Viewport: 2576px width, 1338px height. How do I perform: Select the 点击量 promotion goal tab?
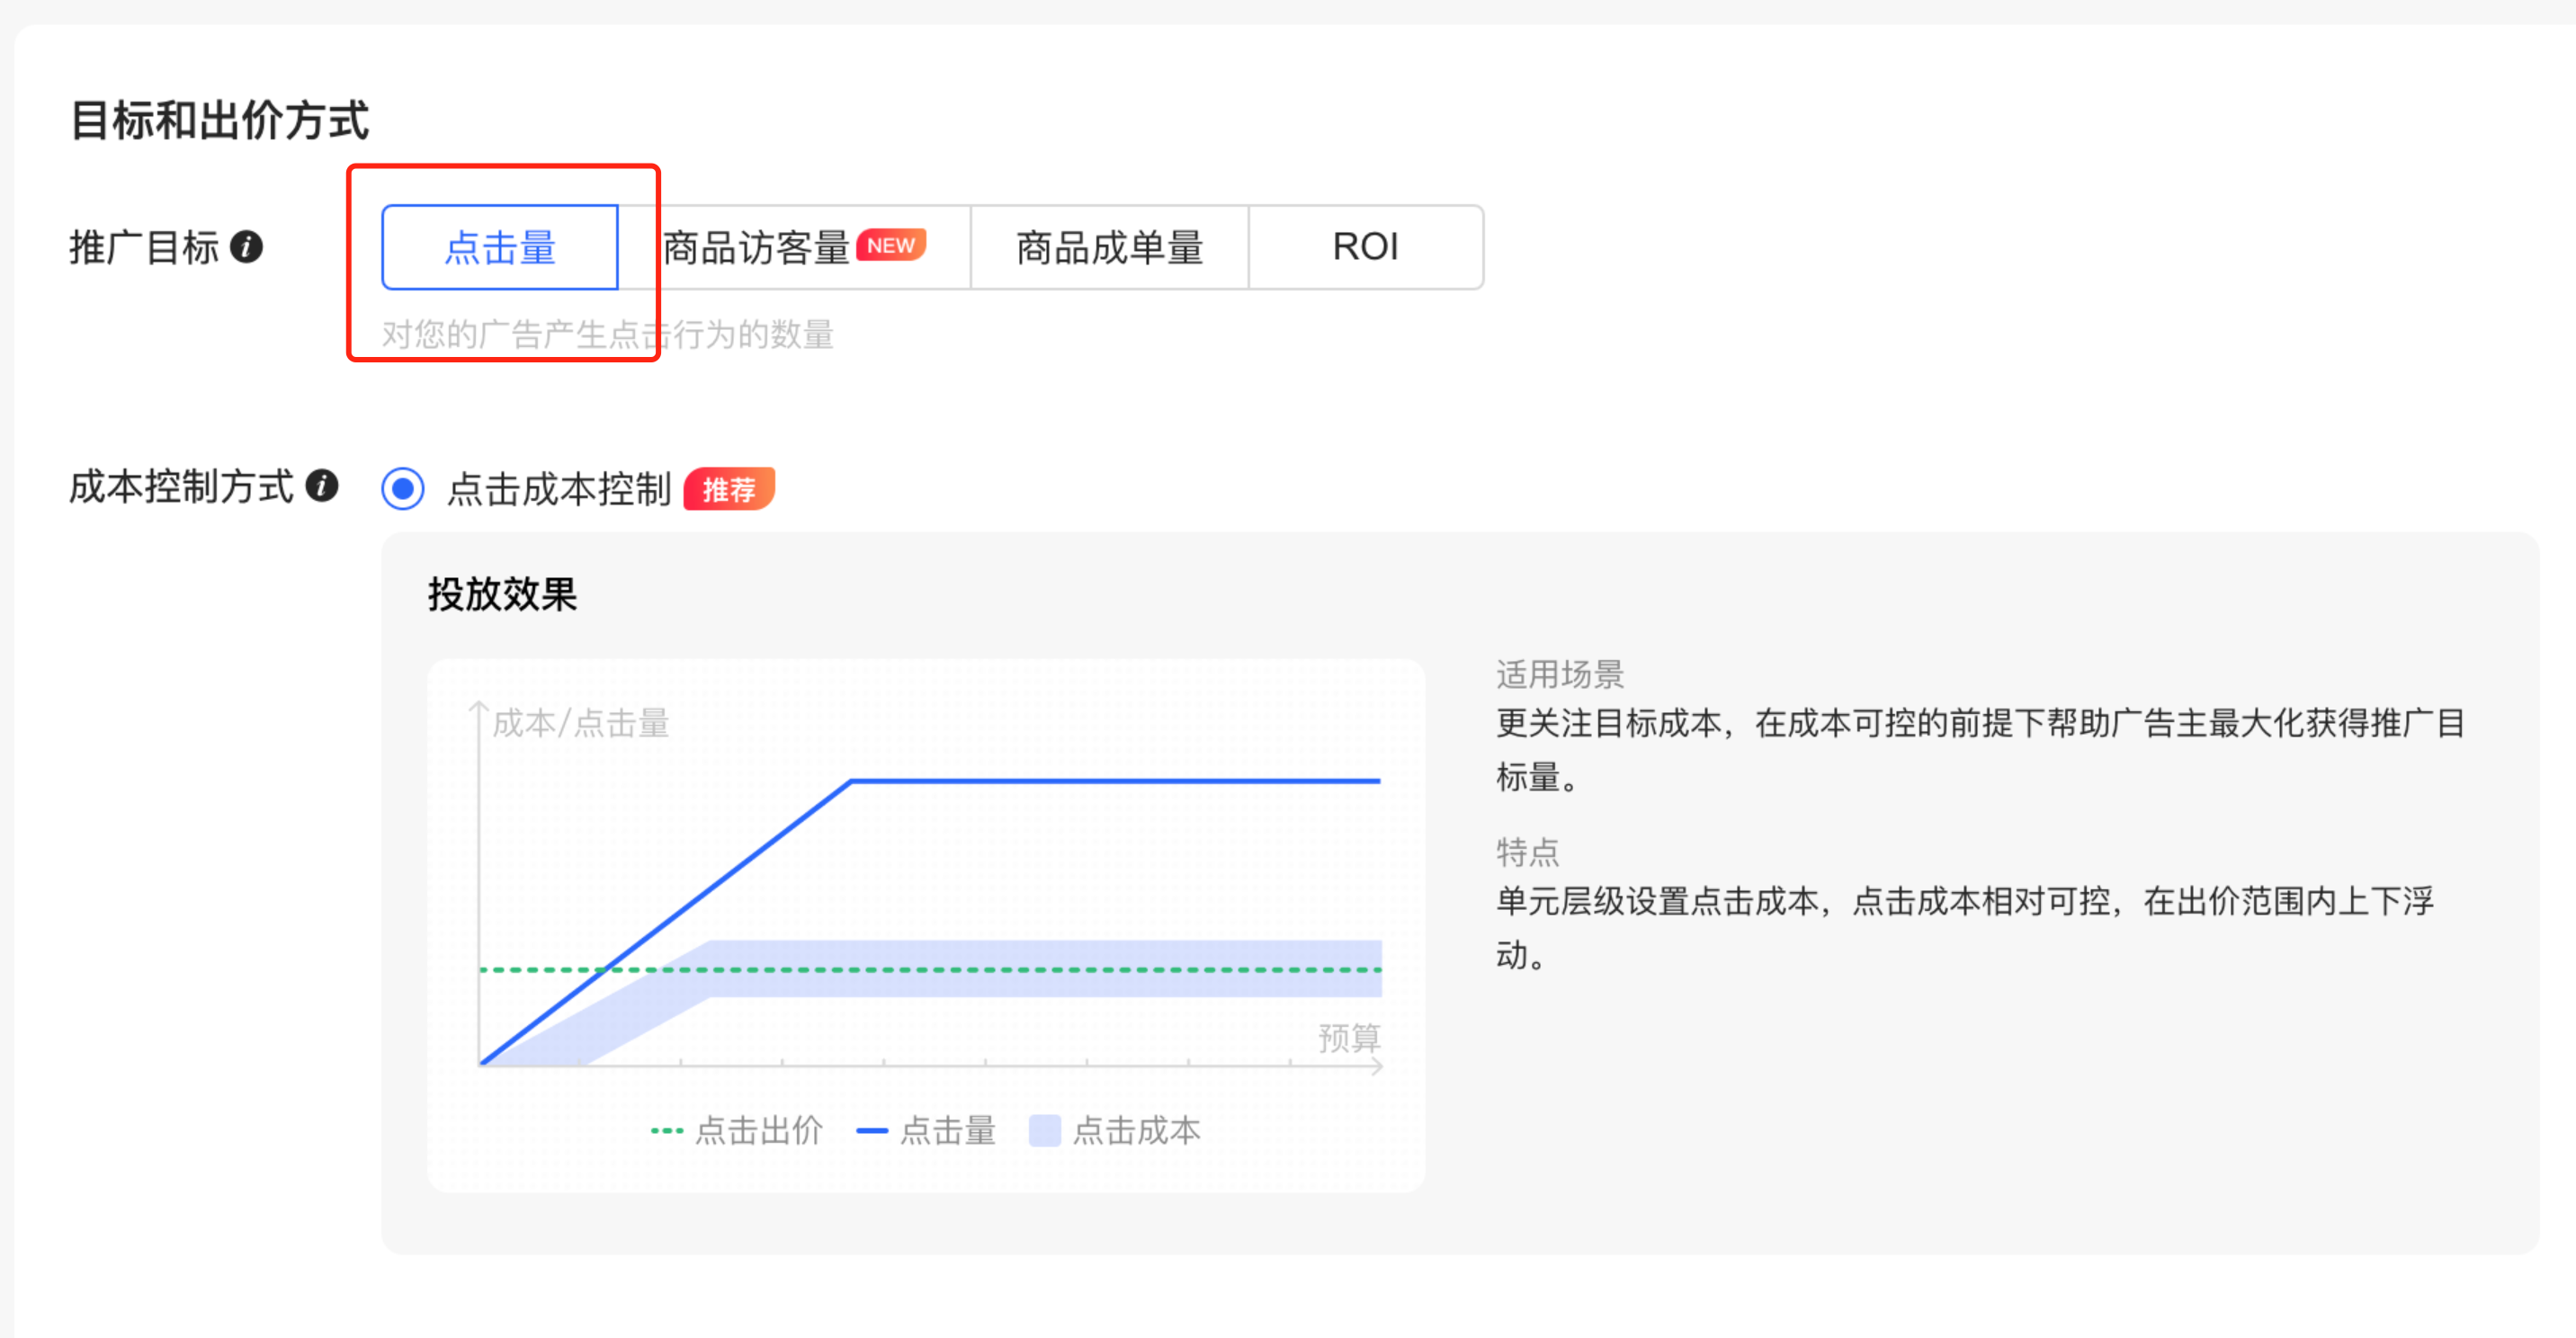point(499,247)
